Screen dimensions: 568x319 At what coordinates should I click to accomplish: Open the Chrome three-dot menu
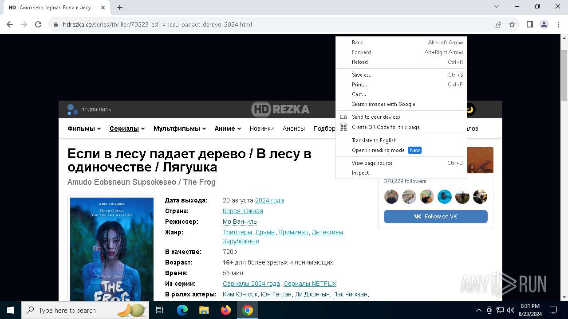[558, 24]
